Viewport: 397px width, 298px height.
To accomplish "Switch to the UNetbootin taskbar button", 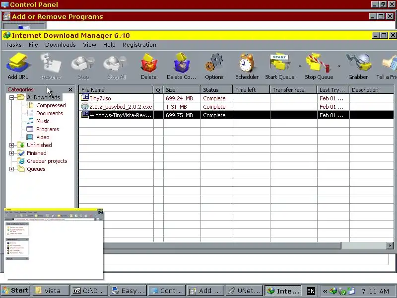I will point(244,291).
